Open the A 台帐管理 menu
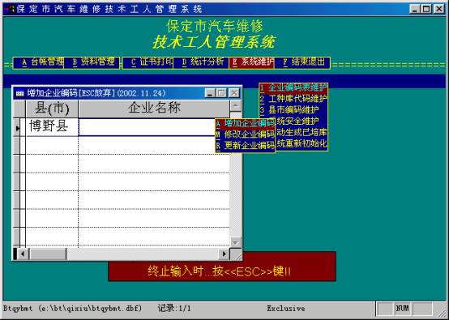 [39, 62]
